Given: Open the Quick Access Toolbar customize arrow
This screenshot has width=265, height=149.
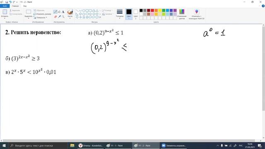Looking at the screenshot, I should 17,2.
